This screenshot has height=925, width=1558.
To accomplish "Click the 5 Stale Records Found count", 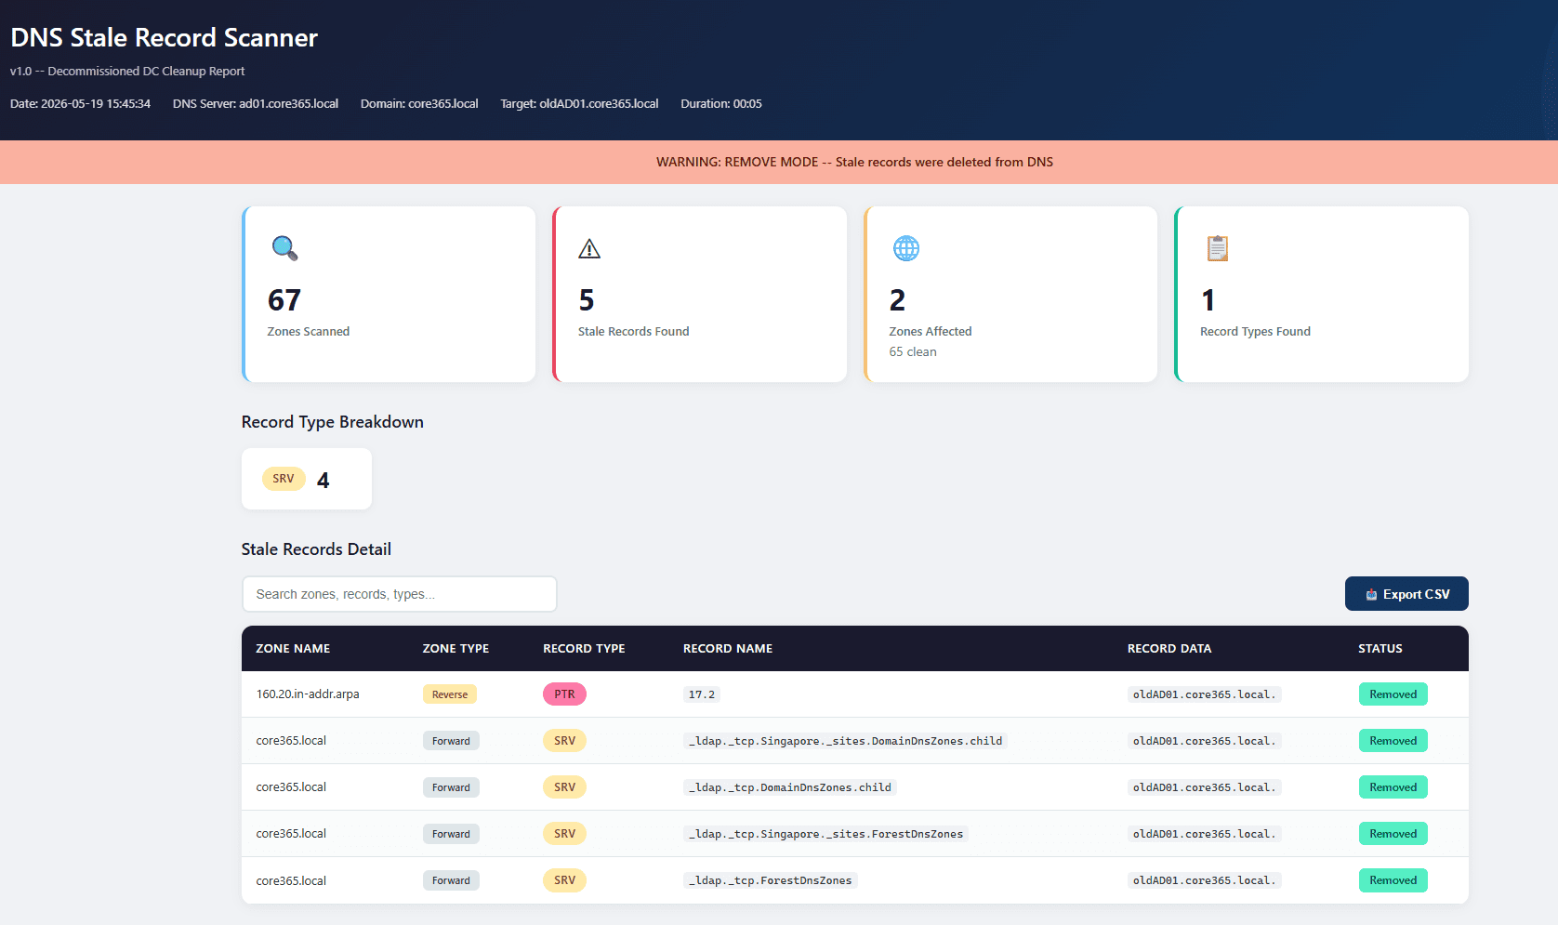I will (586, 300).
